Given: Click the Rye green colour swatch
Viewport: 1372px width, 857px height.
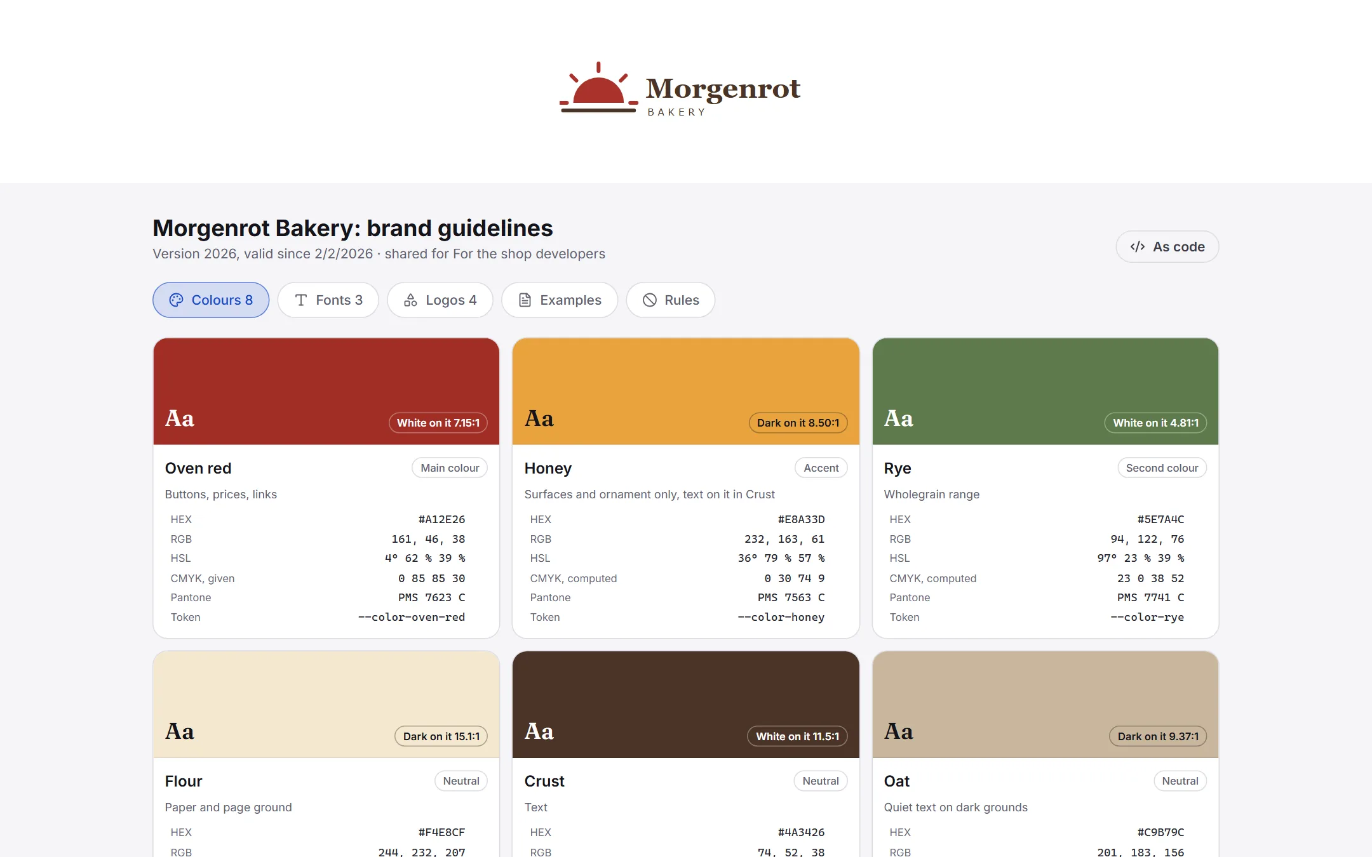Looking at the screenshot, I should pyautogui.click(x=1046, y=391).
